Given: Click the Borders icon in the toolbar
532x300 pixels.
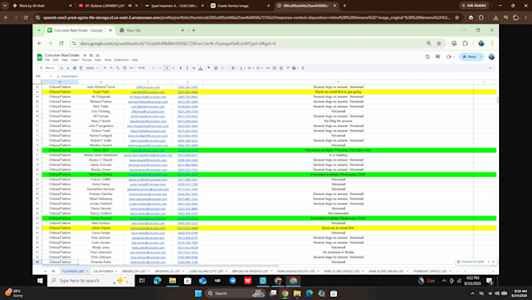Looking at the screenshot, I should coord(216,68).
